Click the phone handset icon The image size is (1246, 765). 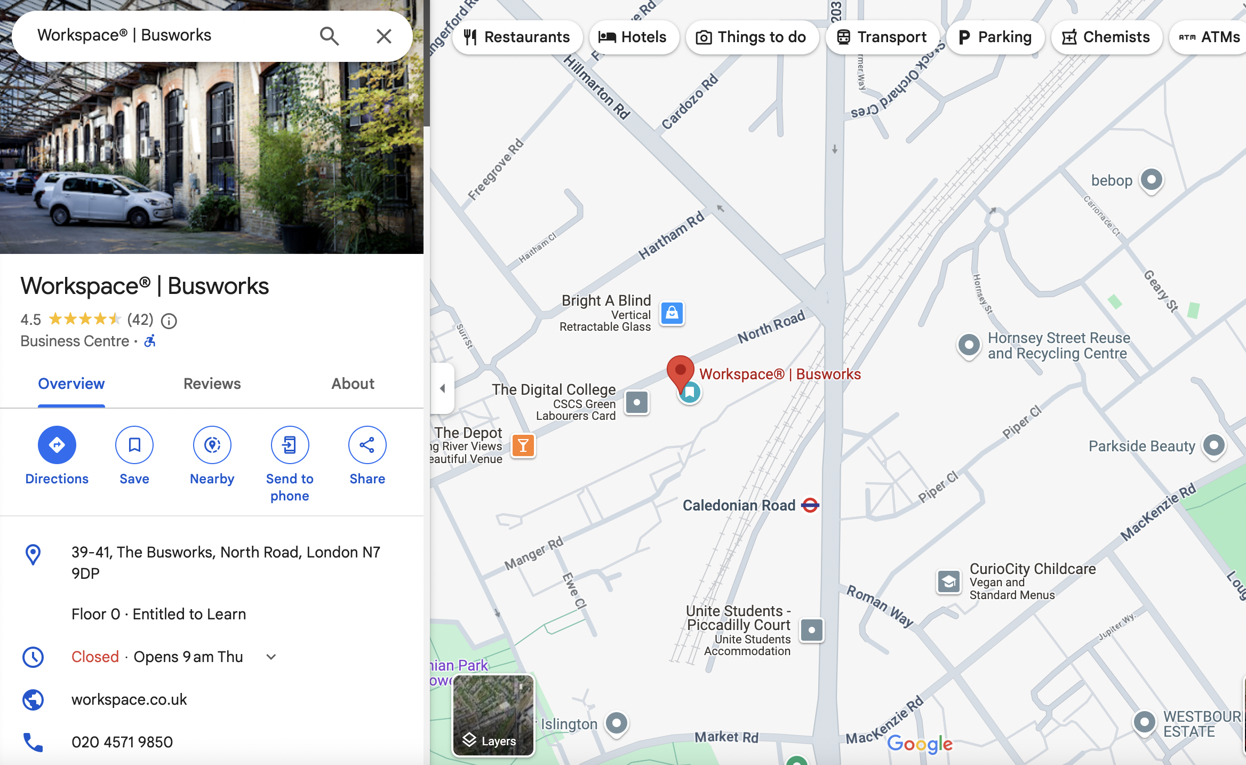click(33, 742)
